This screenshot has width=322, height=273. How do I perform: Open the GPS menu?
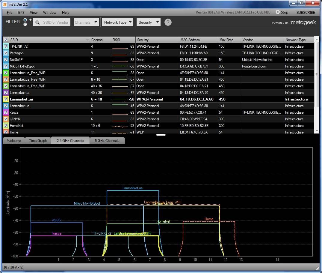(x=21, y=13)
